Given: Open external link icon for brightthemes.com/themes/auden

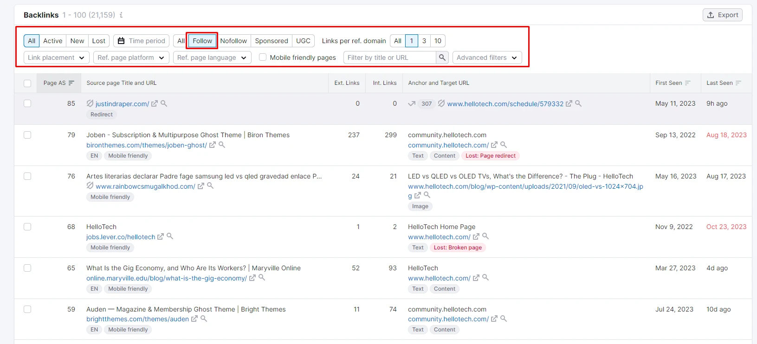Looking at the screenshot, I should [x=194, y=319].
